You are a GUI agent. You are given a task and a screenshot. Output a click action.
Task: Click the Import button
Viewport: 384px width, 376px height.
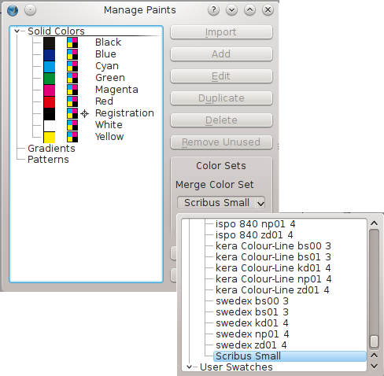tap(221, 32)
